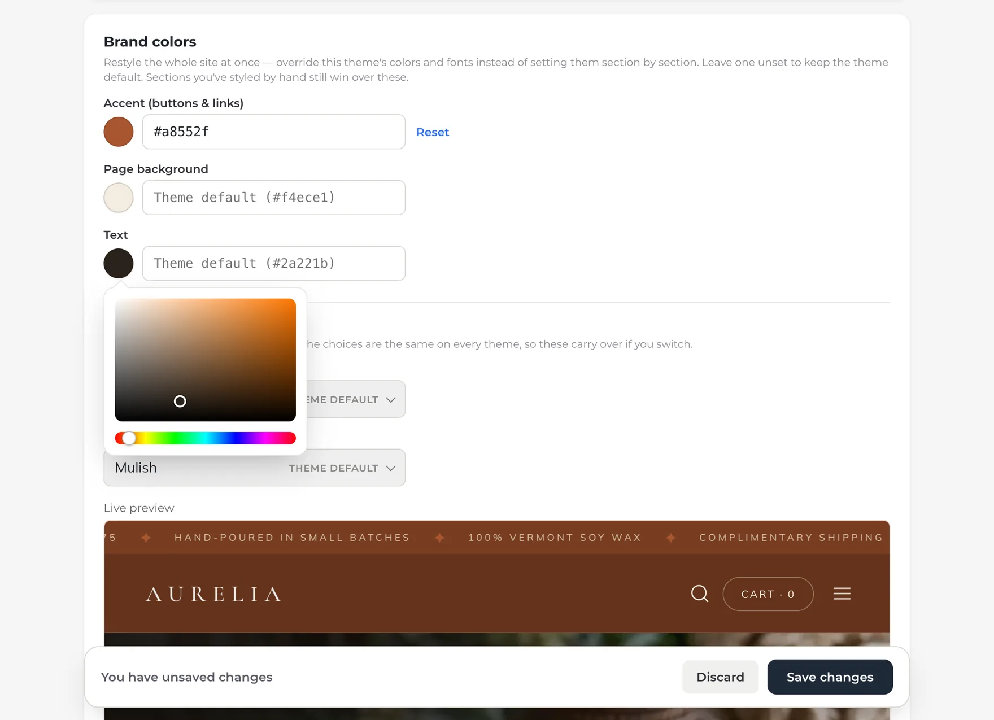
Task: Reset the Accent color
Action: coord(433,132)
